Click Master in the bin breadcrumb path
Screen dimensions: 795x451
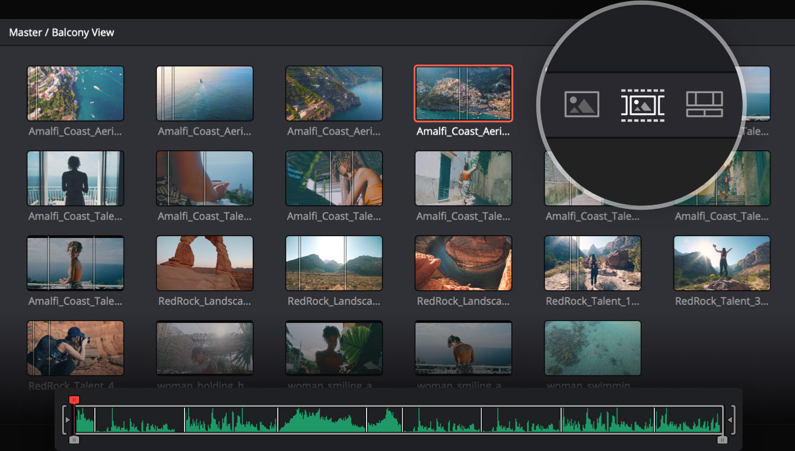(26, 32)
